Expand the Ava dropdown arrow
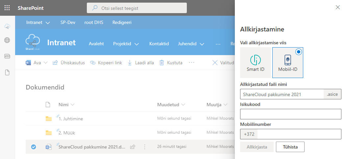Image resolution: width=346 pixels, height=159 pixels. [x=45, y=63]
